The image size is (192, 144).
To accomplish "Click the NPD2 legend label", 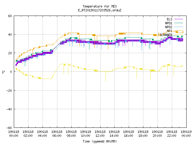I will pos(169,27).
